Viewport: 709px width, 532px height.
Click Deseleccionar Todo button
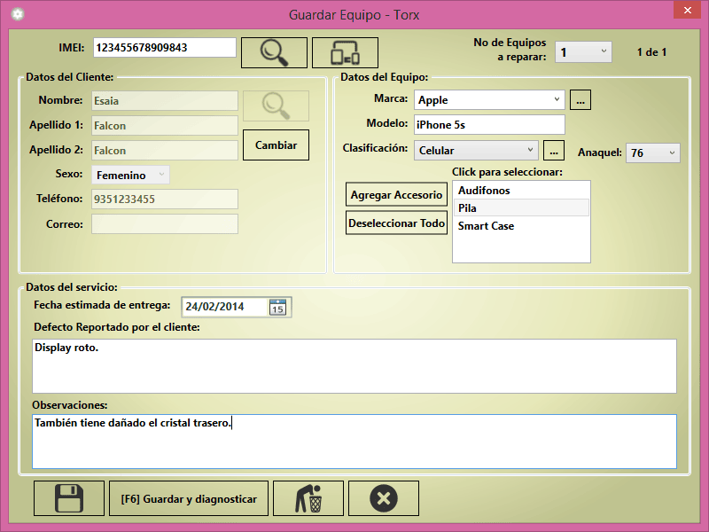point(396,223)
